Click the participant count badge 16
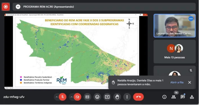This screenshot has height=105, width=199. click(x=176, y=92)
